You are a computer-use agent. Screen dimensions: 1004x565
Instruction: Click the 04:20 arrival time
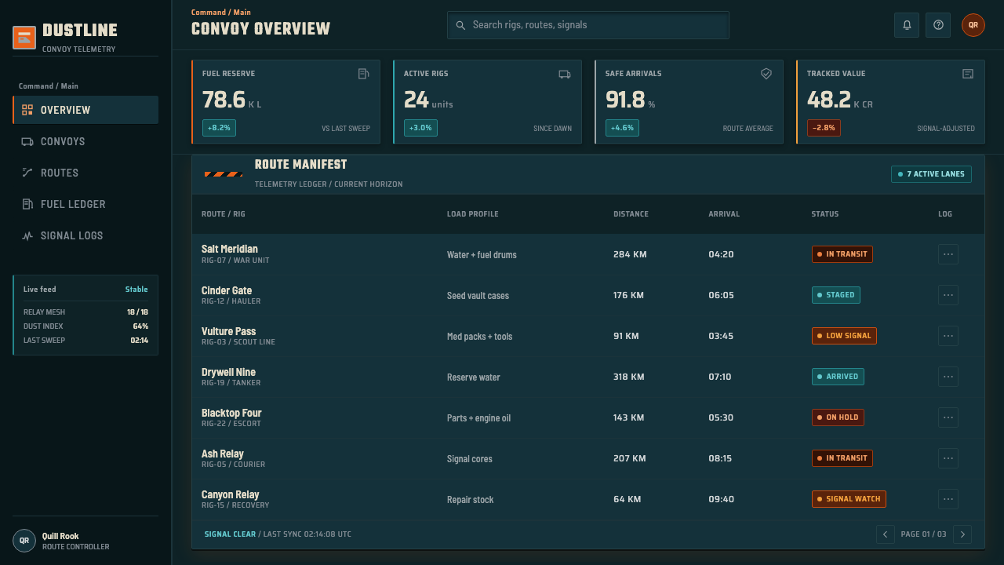click(721, 254)
